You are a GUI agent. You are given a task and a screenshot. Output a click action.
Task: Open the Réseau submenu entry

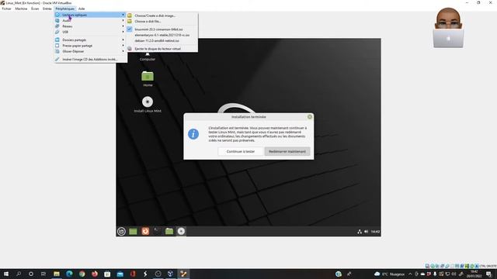point(90,26)
